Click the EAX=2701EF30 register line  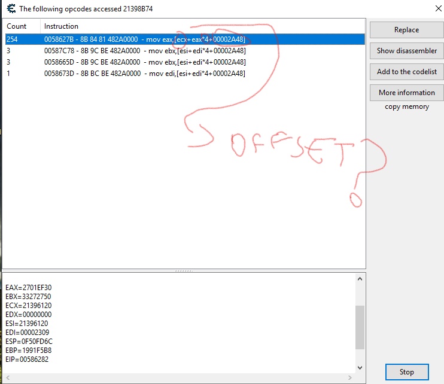click(29, 288)
